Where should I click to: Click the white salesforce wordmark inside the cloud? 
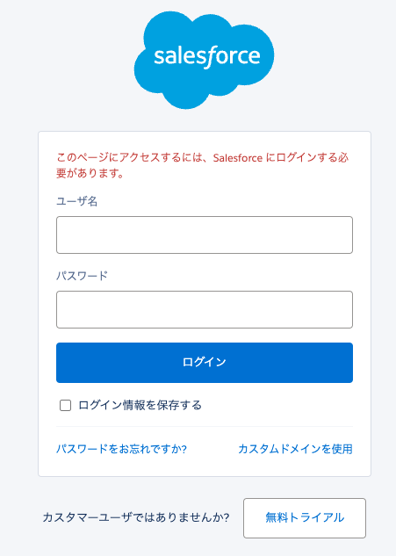207,57
